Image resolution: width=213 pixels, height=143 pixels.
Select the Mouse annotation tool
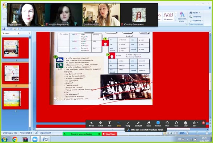click(91, 124)
